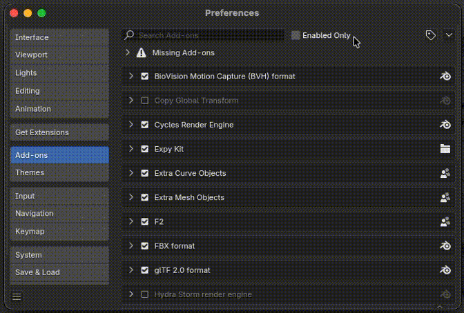Enable the Copy Global Transform add-on
The width and height of the screenshot is (464, 313).
(144, 101)
